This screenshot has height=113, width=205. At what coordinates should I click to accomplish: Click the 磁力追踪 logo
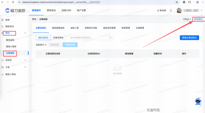click(x=15, y=10)
